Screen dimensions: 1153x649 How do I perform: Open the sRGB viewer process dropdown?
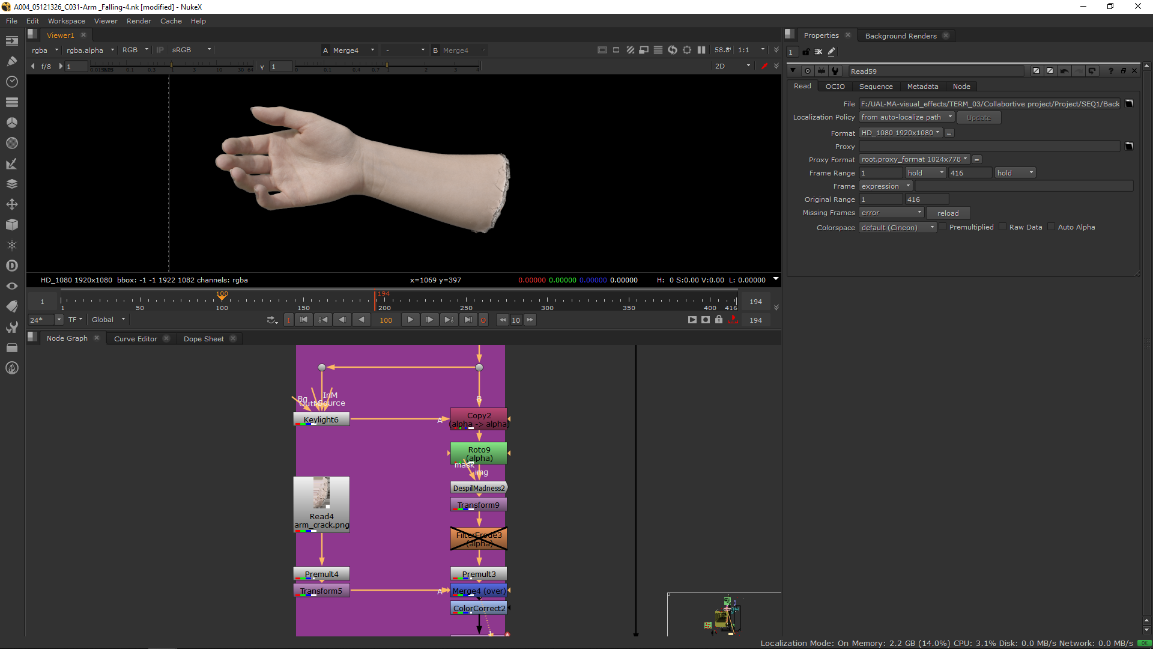[x=191, y=50]
